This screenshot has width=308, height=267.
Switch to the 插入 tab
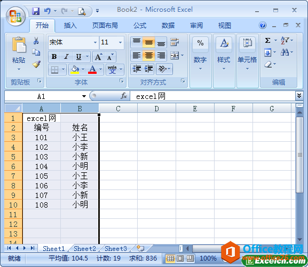[x=70, y=26]
